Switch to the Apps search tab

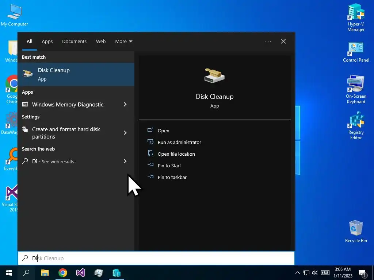click(x=47, y=41)
